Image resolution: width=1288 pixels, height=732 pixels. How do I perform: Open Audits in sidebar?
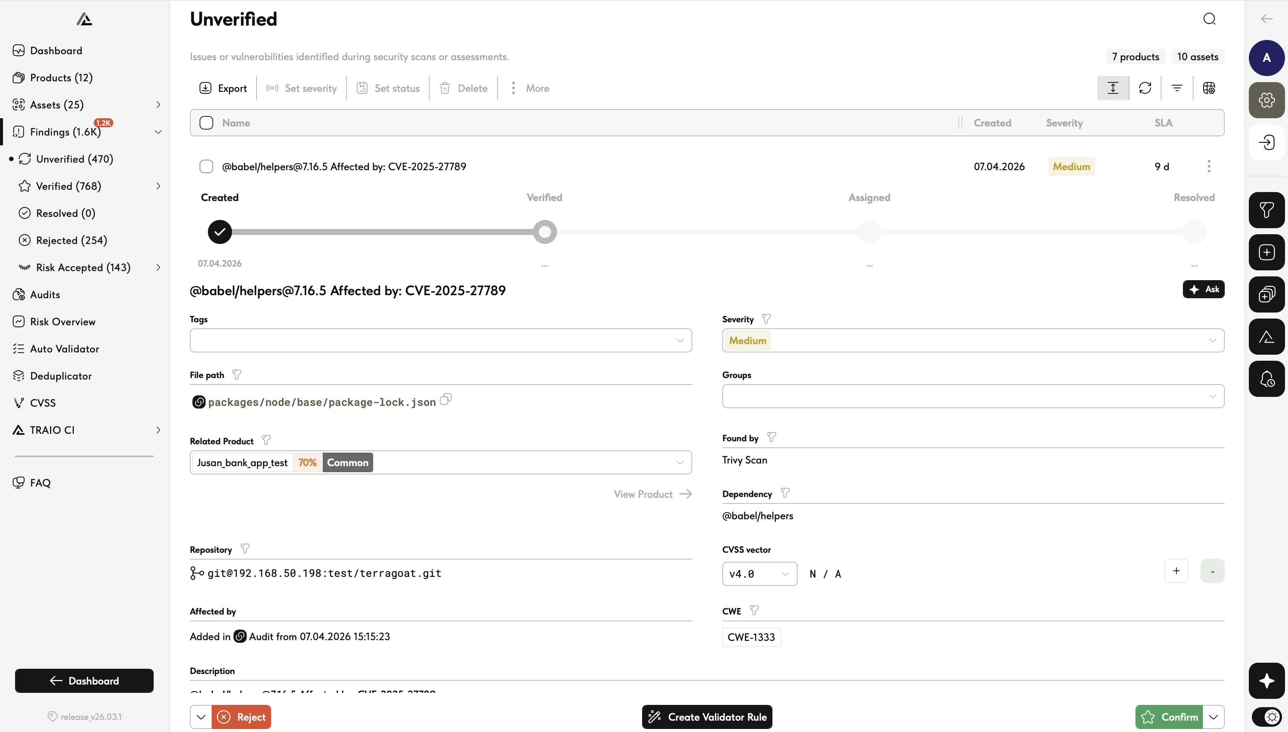[x=45, y=294]
